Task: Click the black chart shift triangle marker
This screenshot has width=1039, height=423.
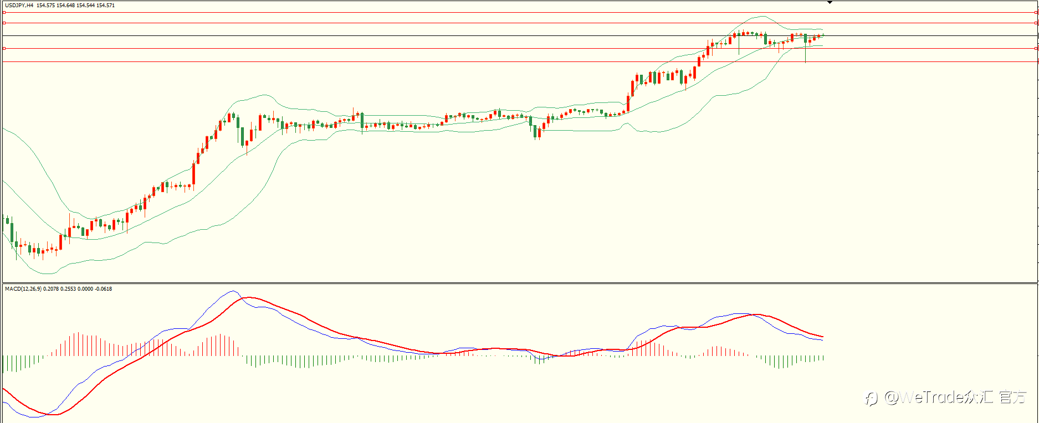Action: coord(830,2)
